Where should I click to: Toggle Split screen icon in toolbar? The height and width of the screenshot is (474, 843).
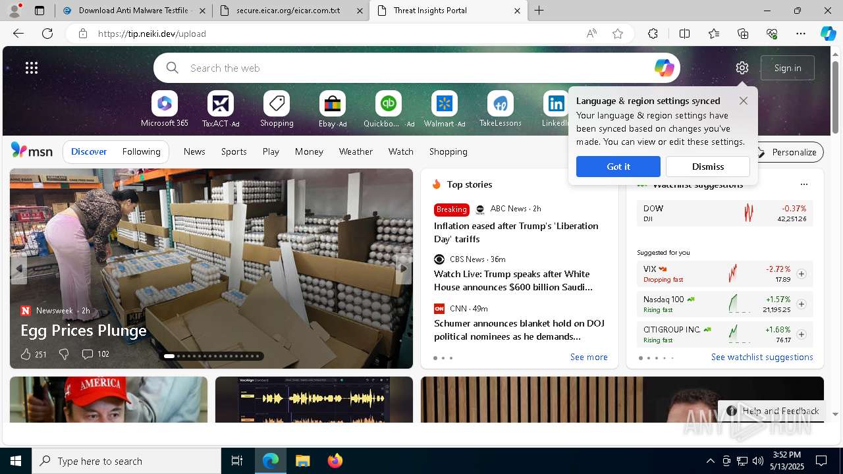coord(684,34)
